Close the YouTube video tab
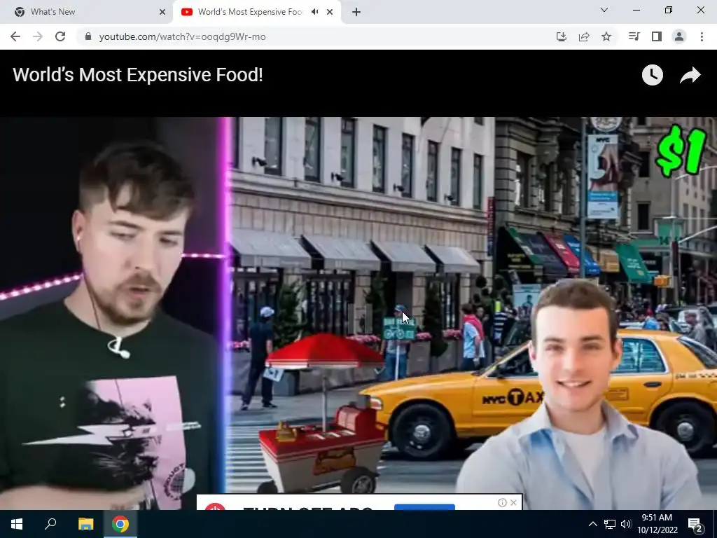Image resolution: width=717 pixels, height=538 pixels. [330, 12]
